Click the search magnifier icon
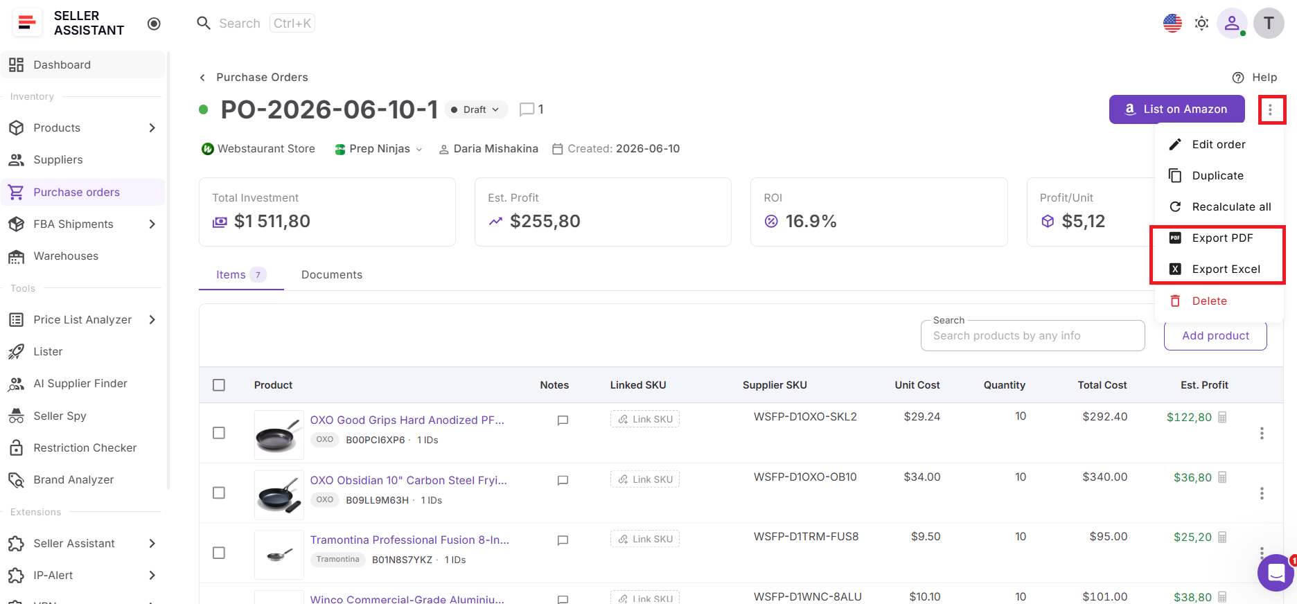Viewport: 1297px width, 604px height. point(204,24)
